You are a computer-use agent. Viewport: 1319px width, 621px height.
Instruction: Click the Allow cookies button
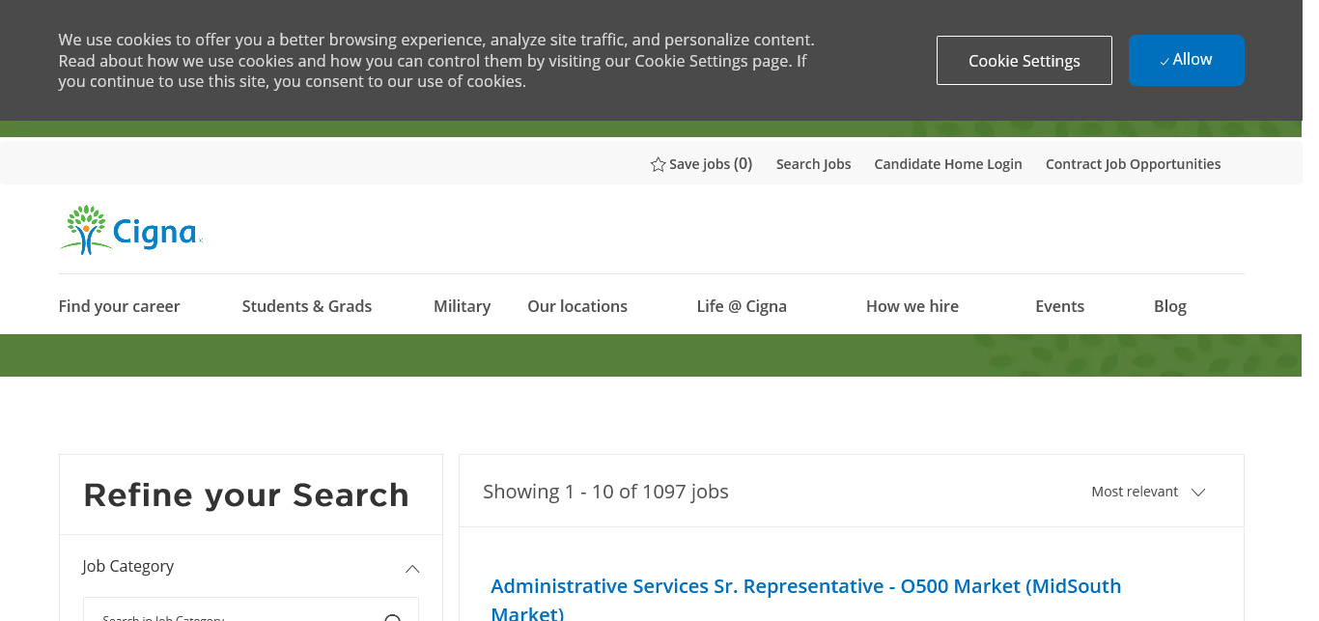pyautogui.click(x=1186, y=60)
